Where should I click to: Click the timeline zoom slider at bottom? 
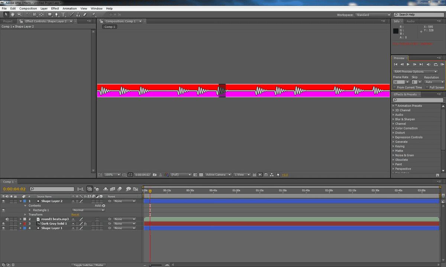pos(156,265)
